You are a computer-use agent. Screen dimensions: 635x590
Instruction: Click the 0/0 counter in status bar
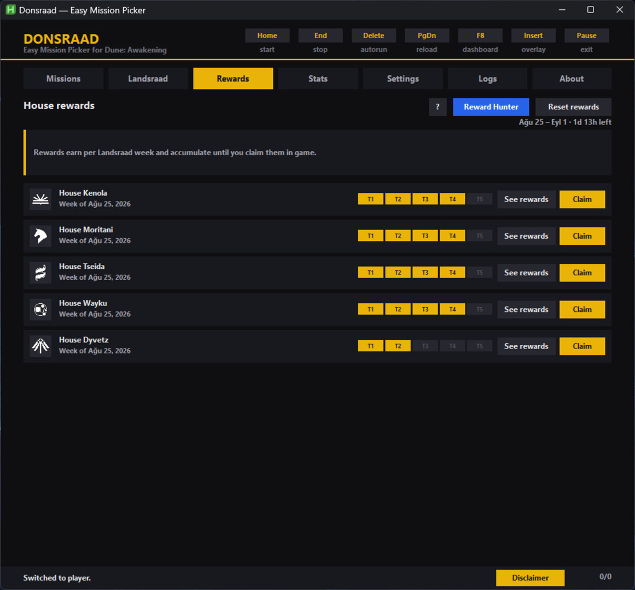605,577
